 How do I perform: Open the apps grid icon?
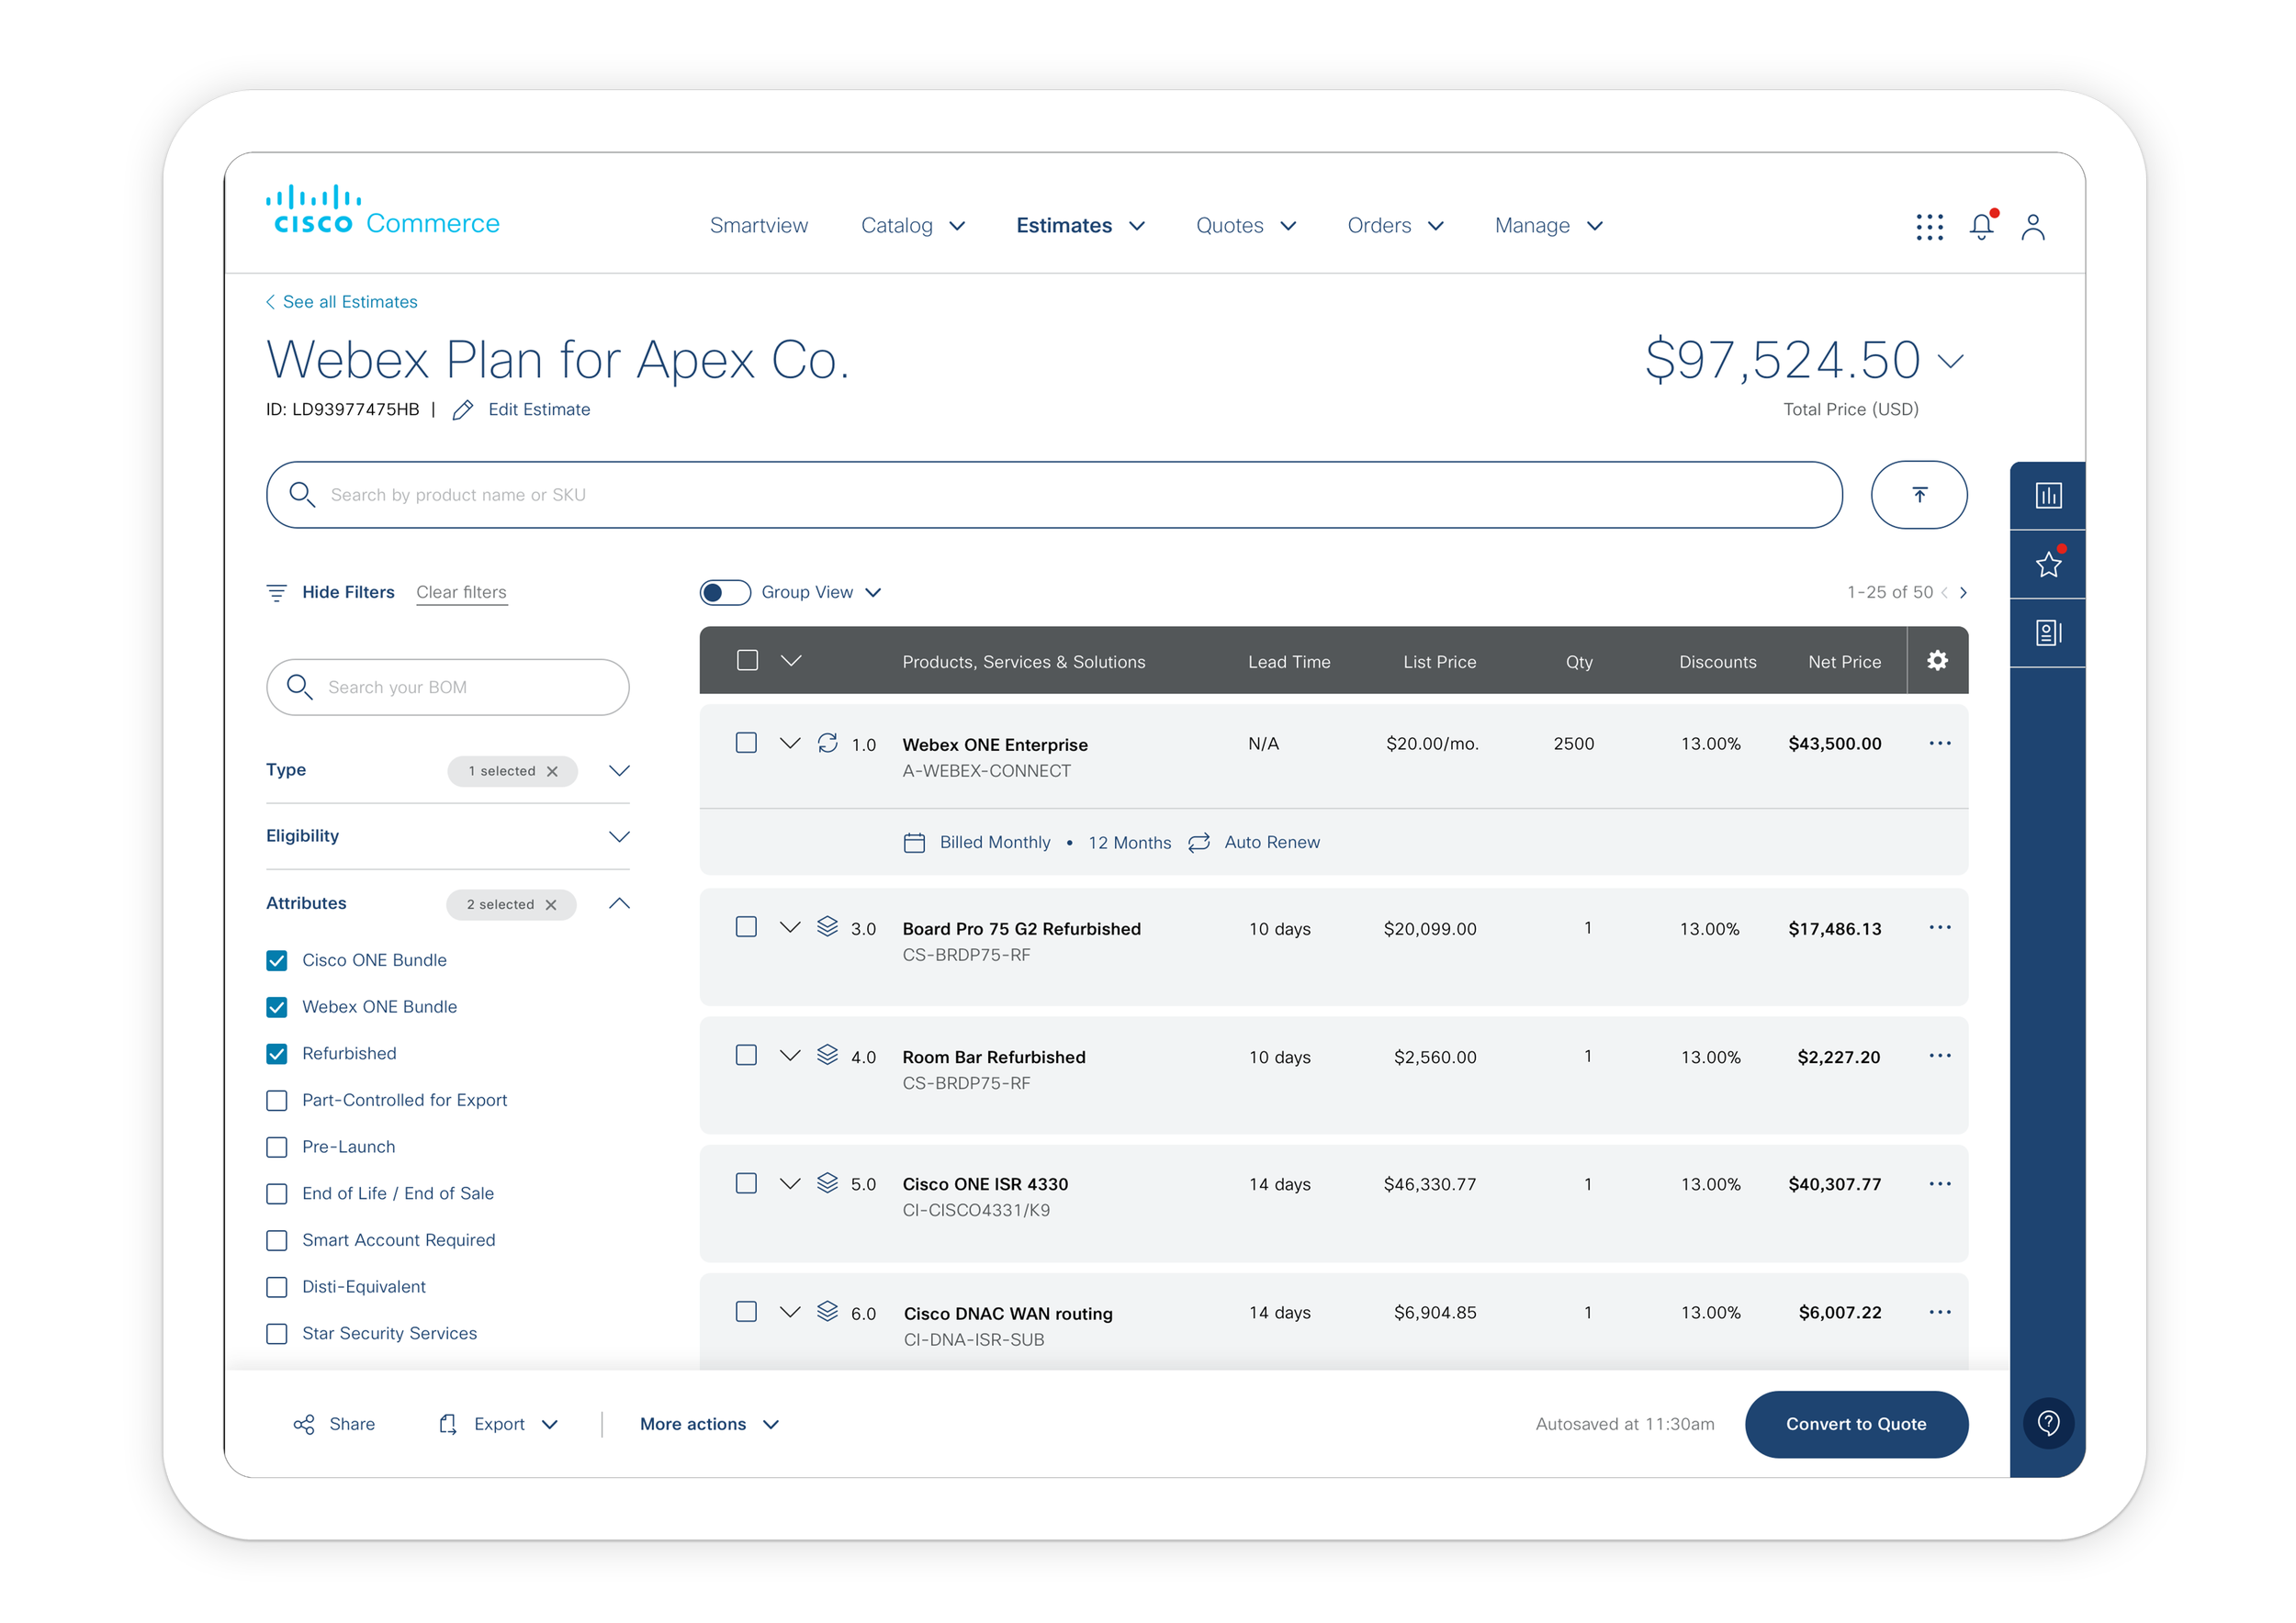[1929, 227]
